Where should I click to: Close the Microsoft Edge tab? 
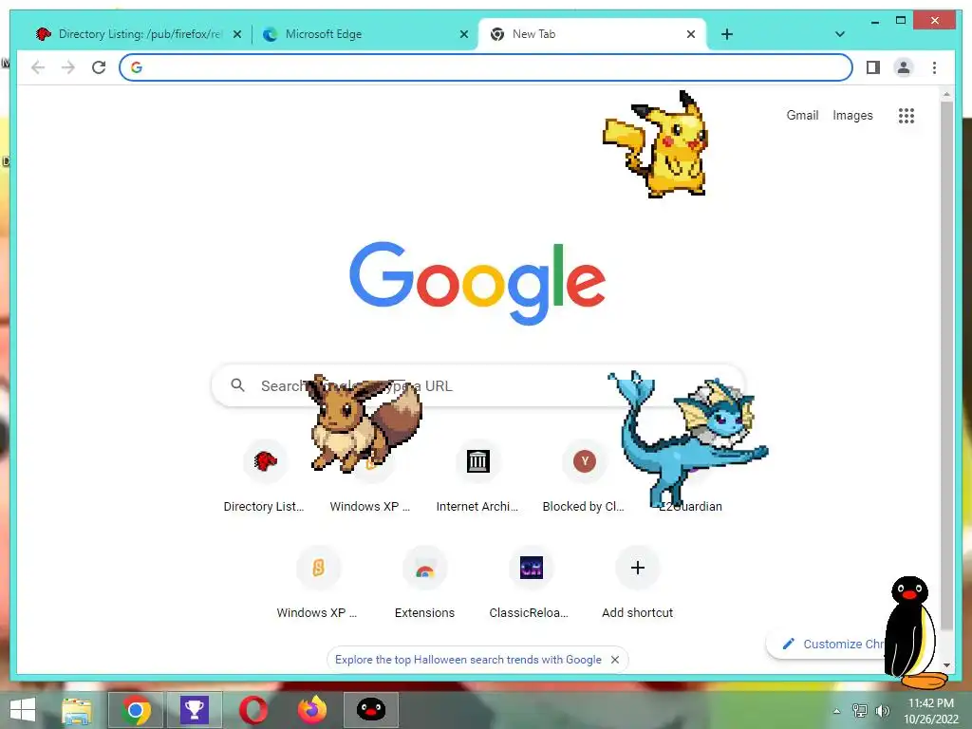(463, 34)
